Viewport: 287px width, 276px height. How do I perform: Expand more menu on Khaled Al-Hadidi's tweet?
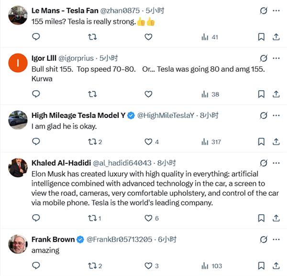tap(276, 163)
